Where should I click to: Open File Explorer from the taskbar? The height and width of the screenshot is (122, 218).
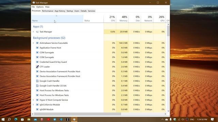[x=29, y=119]
